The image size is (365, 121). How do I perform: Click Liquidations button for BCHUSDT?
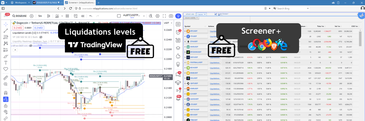point(215,68)
